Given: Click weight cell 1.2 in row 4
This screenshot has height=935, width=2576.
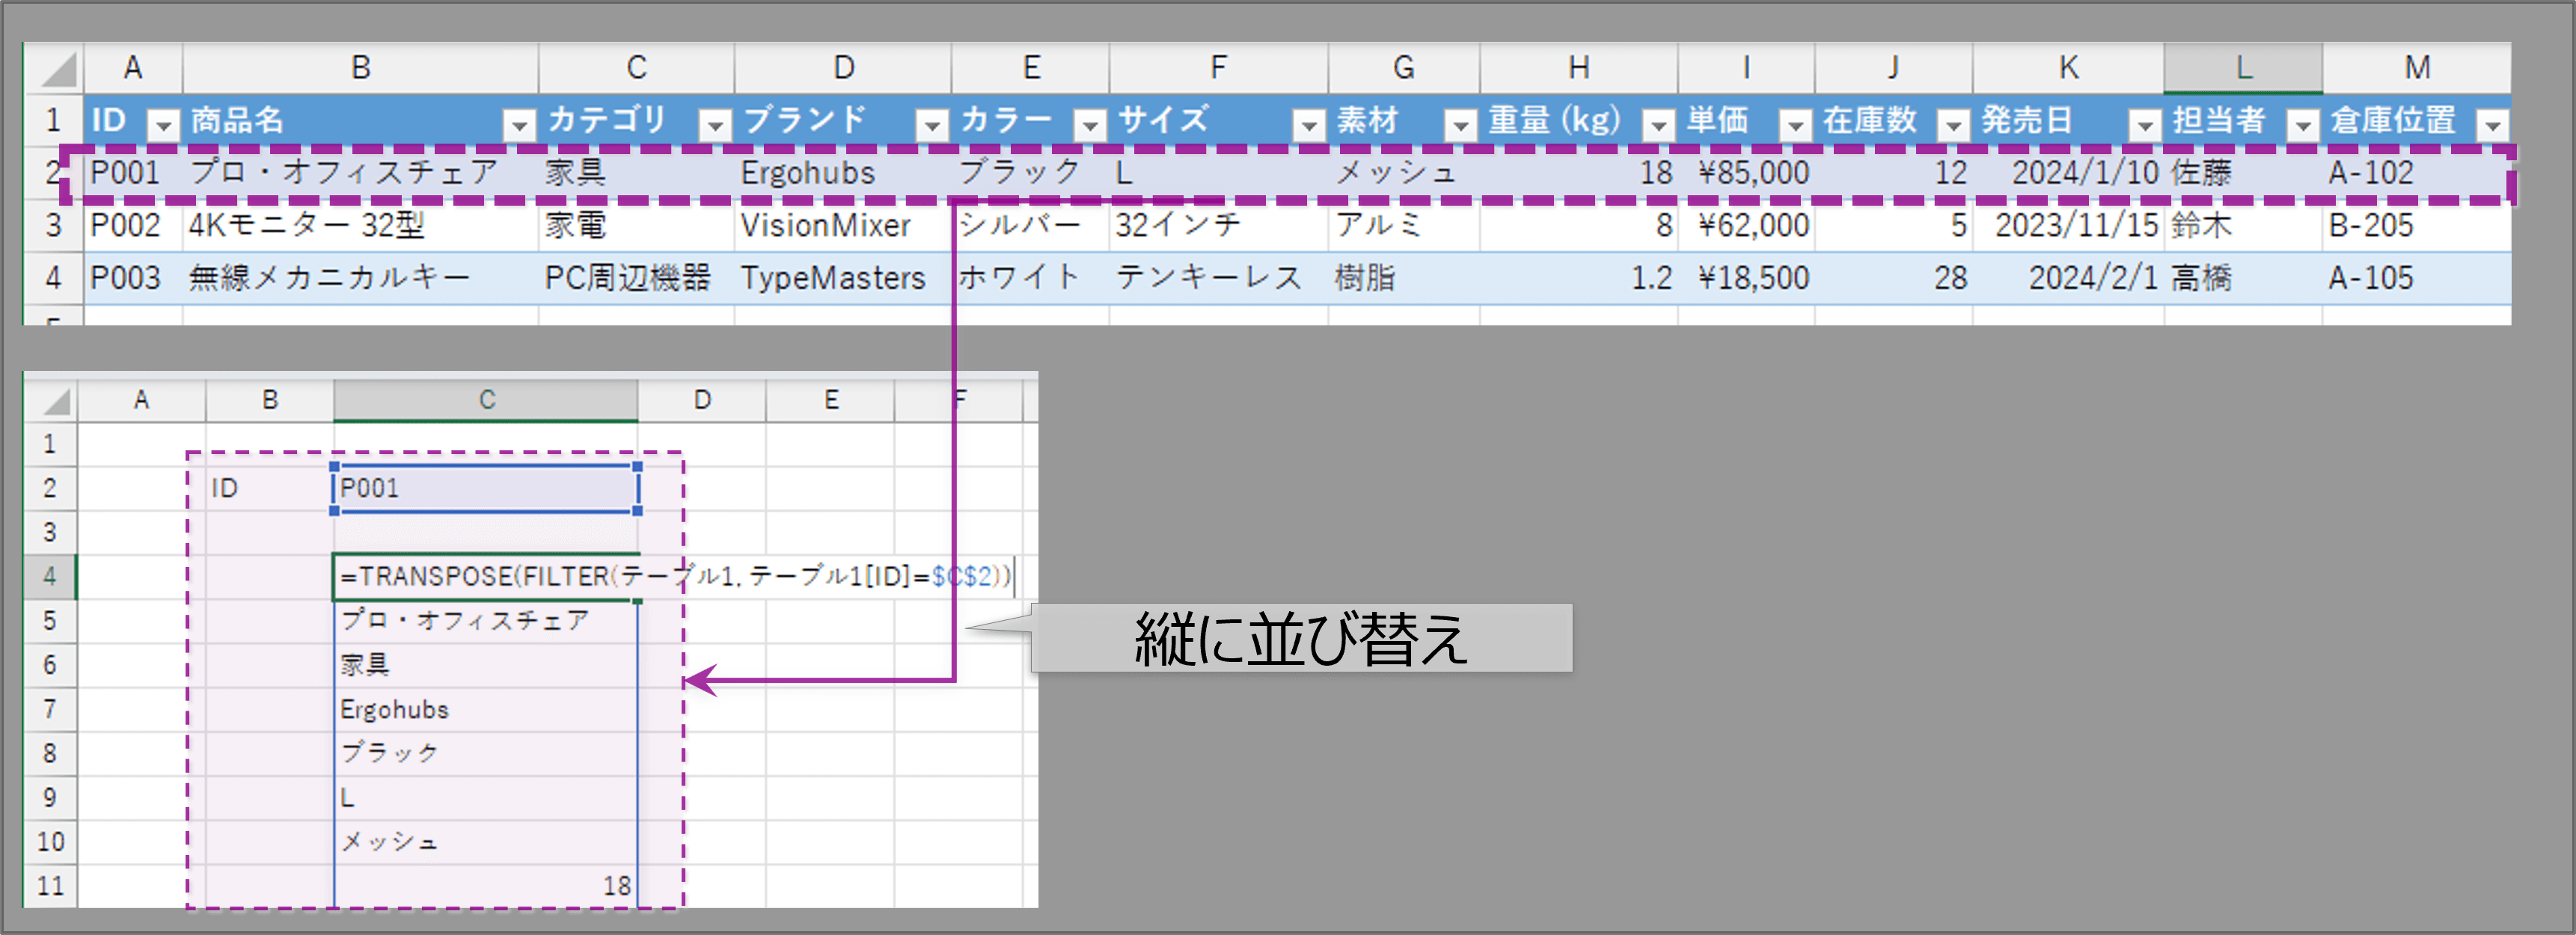Looking at the screenshot, I should click(1578, 278).
